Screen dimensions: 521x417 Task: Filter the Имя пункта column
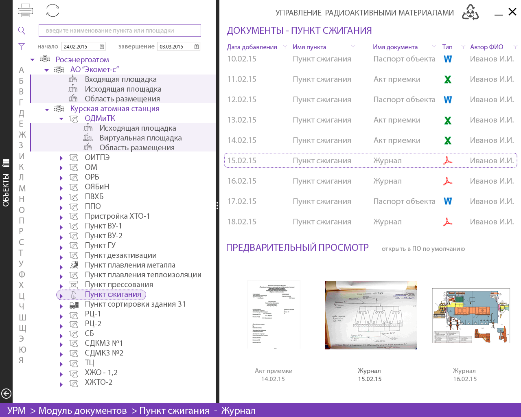tap(353, 47)
